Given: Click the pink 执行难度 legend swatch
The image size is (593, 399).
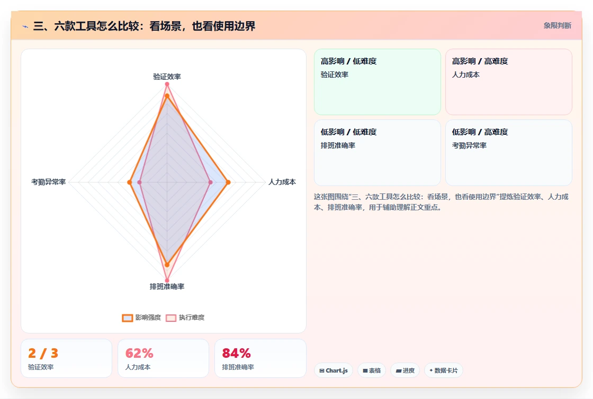Looking at the screenshot, I should (171, 318).
